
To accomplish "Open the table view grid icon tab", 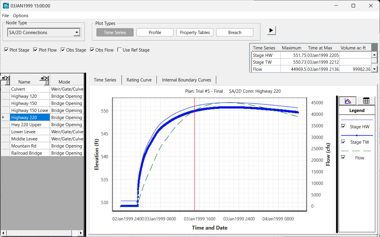I will [366, 101].
